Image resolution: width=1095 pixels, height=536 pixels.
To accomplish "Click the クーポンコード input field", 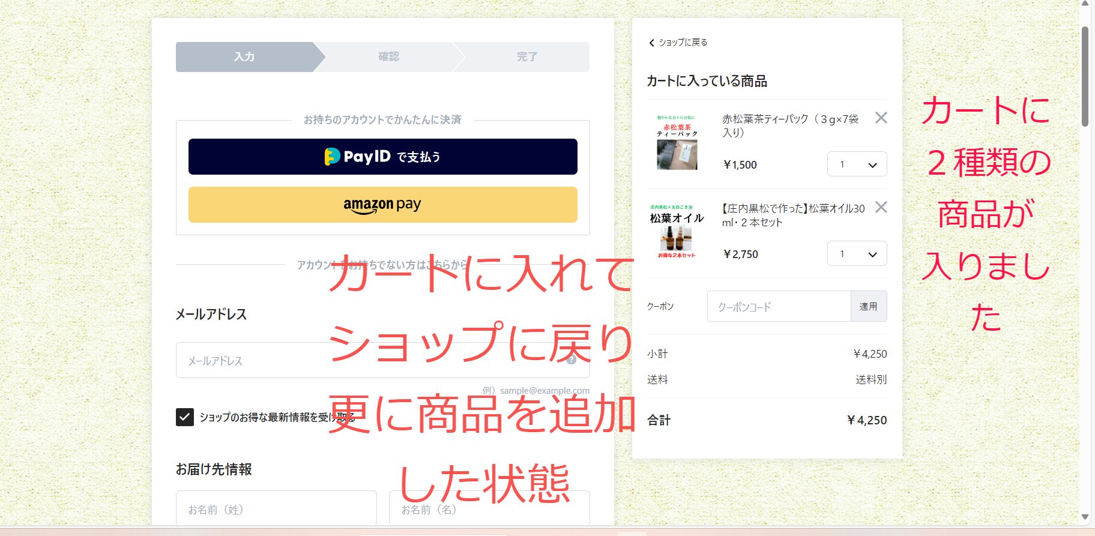I will 779,307.
